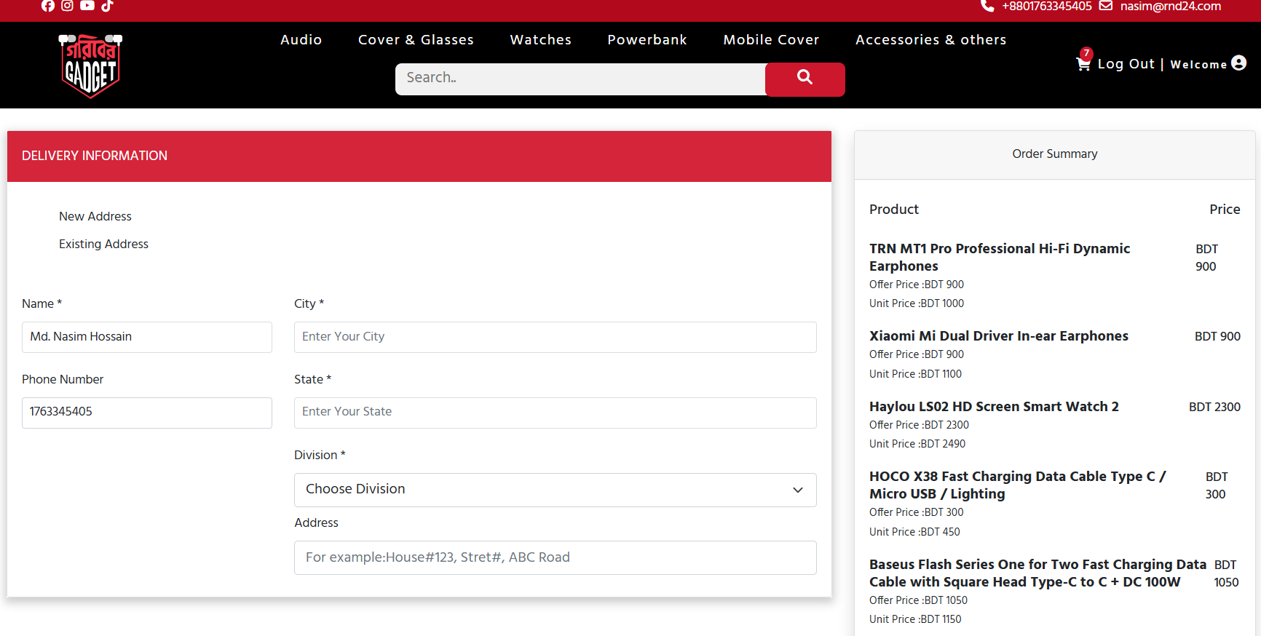Click Unit Price BDT 2490 under Haylou watch
The height and width of the screenshot is (636, 1261).
point(917,444)
